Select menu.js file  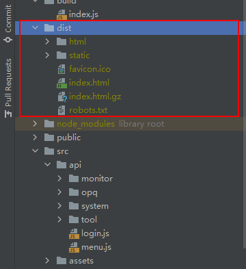tap(96, 247)
